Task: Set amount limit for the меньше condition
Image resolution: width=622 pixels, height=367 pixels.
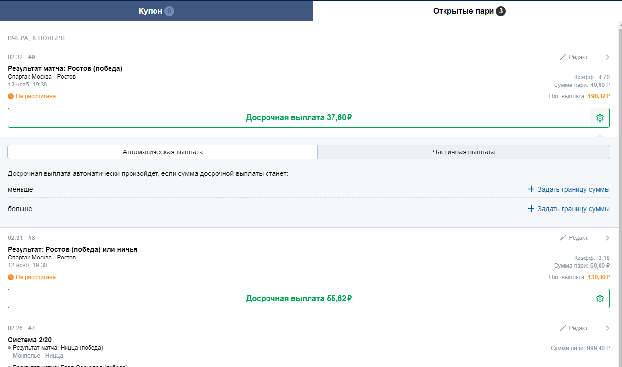Action: click(569, 189)
